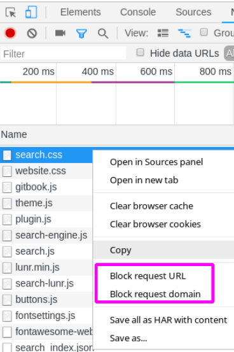Open the Elements tab
Viewport: 234px width, 352px height.
coord(81,12)
